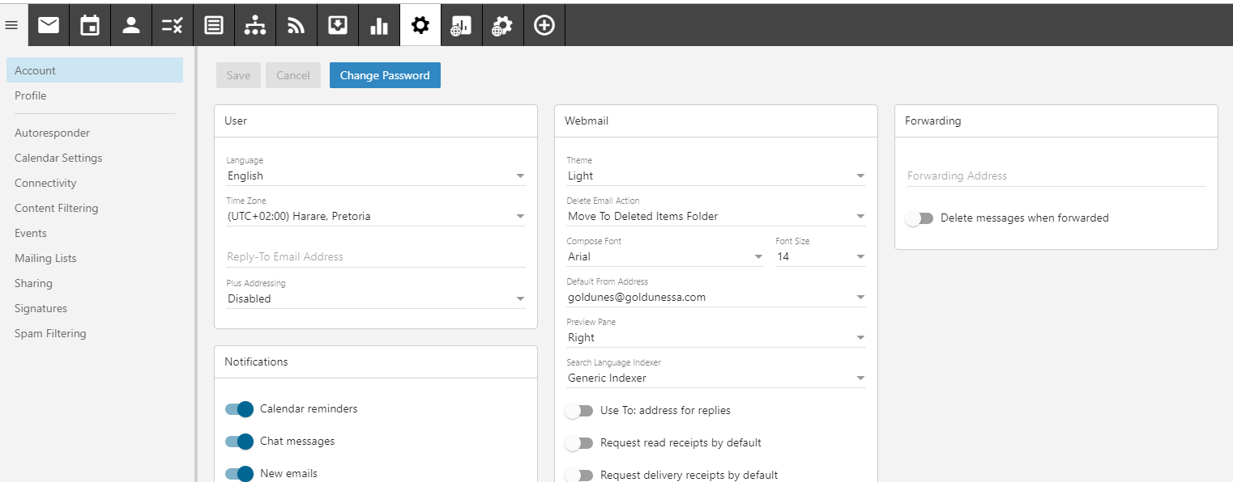The width and height of the screenshot is (1233, 482).
Task: Enable Request delivery receipts by default
Action: pos(579,476)
